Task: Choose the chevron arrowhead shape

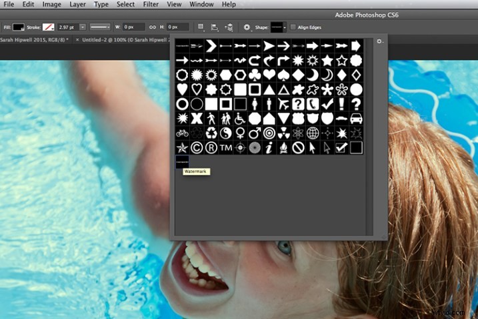Action: coord(211,46)
